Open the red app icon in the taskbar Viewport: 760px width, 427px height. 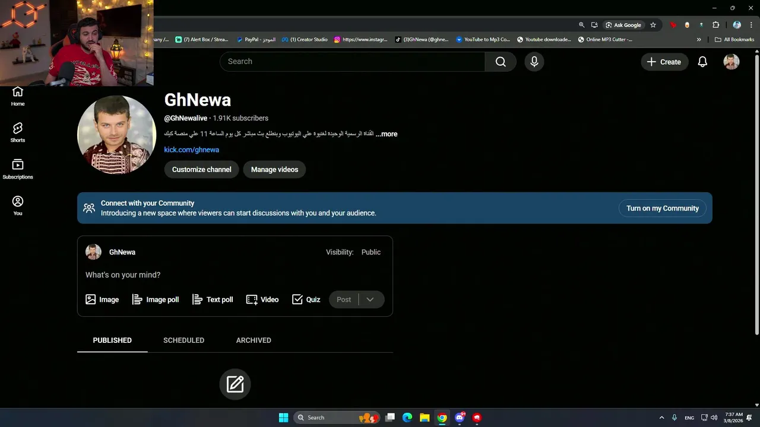(x=477, y=418)
